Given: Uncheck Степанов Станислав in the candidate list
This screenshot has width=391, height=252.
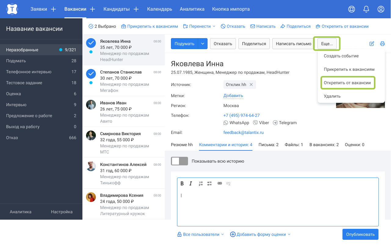Looking at the screenshot, I should point(91,74).
